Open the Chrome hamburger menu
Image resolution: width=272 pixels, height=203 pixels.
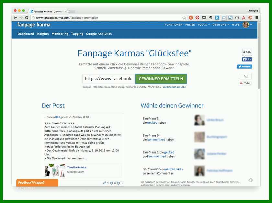click(257, 17)
